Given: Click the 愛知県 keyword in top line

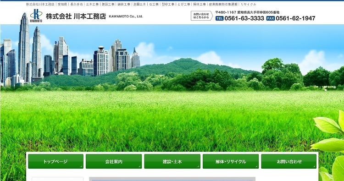Looking at the screenshot, I should tap(62, 5).
